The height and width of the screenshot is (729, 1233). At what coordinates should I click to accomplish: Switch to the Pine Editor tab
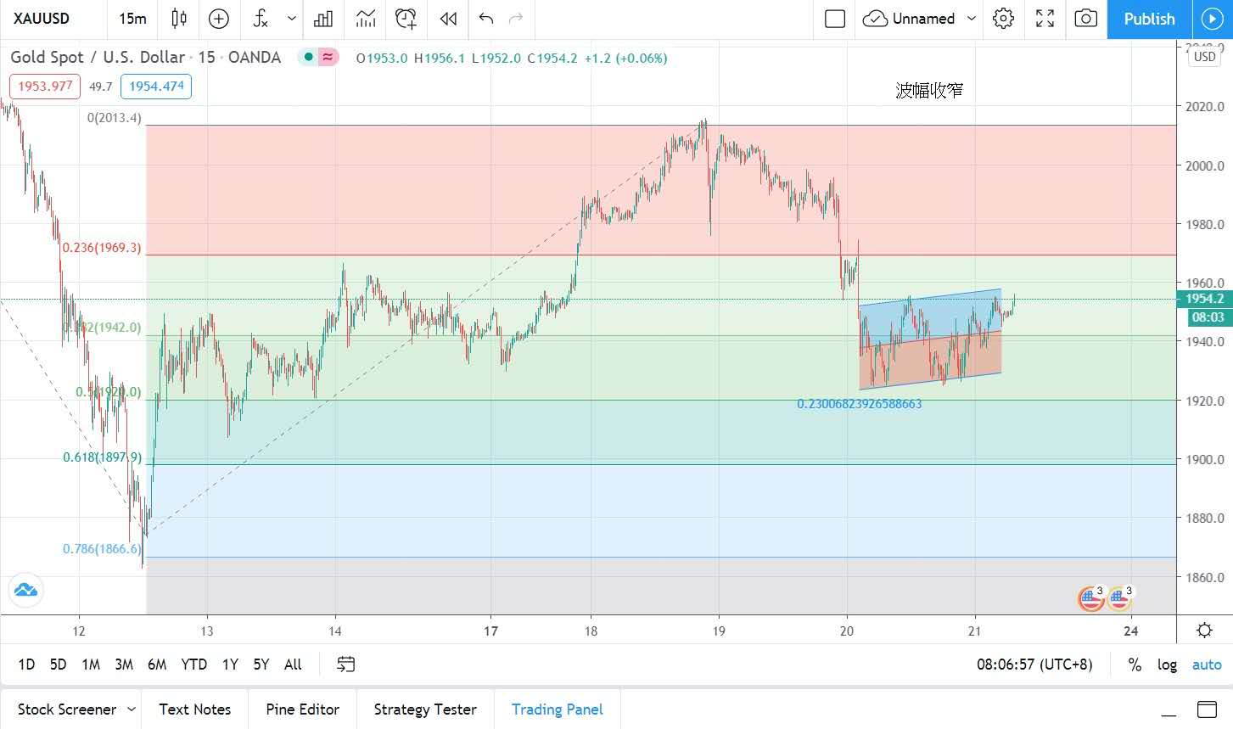click(302, 709)
